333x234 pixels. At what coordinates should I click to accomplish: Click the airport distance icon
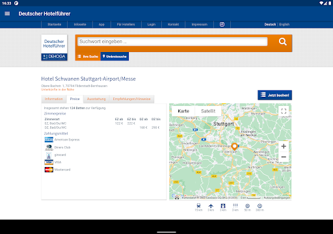pos(211,206)
